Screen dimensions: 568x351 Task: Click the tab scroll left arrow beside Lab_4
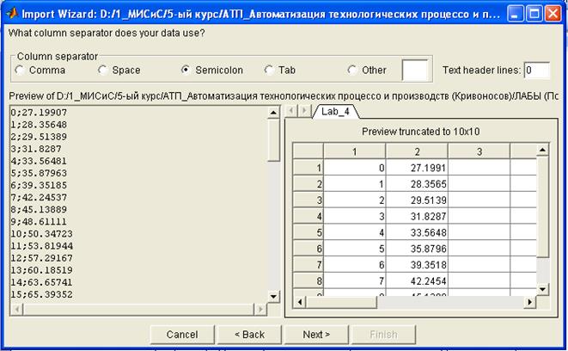[x=290, y=112]
